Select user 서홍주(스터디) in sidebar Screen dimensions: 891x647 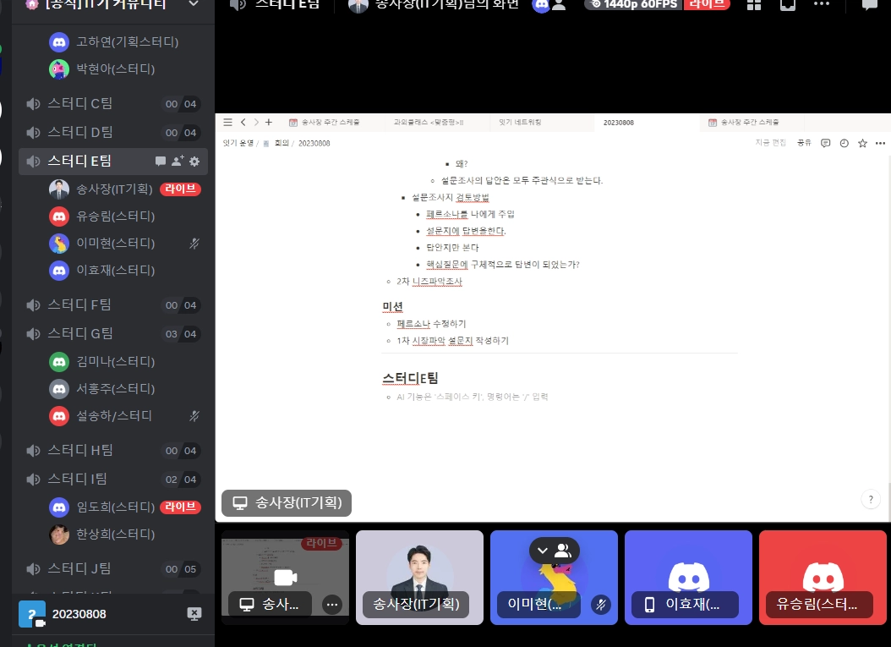point(125,389)
